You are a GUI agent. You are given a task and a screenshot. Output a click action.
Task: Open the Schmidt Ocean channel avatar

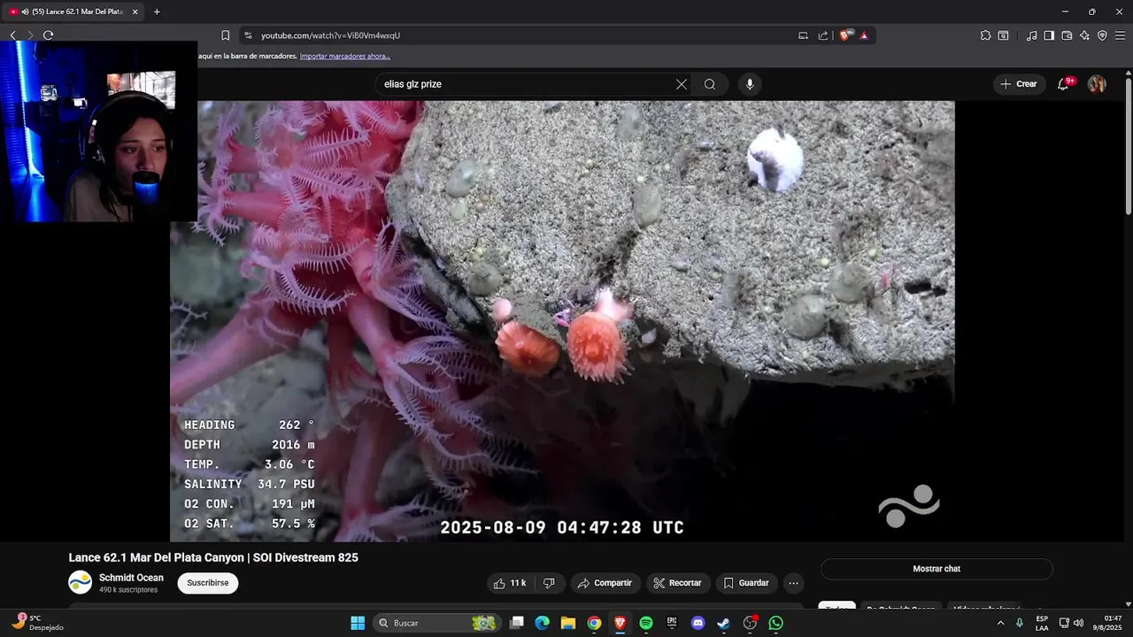point(81,582)
